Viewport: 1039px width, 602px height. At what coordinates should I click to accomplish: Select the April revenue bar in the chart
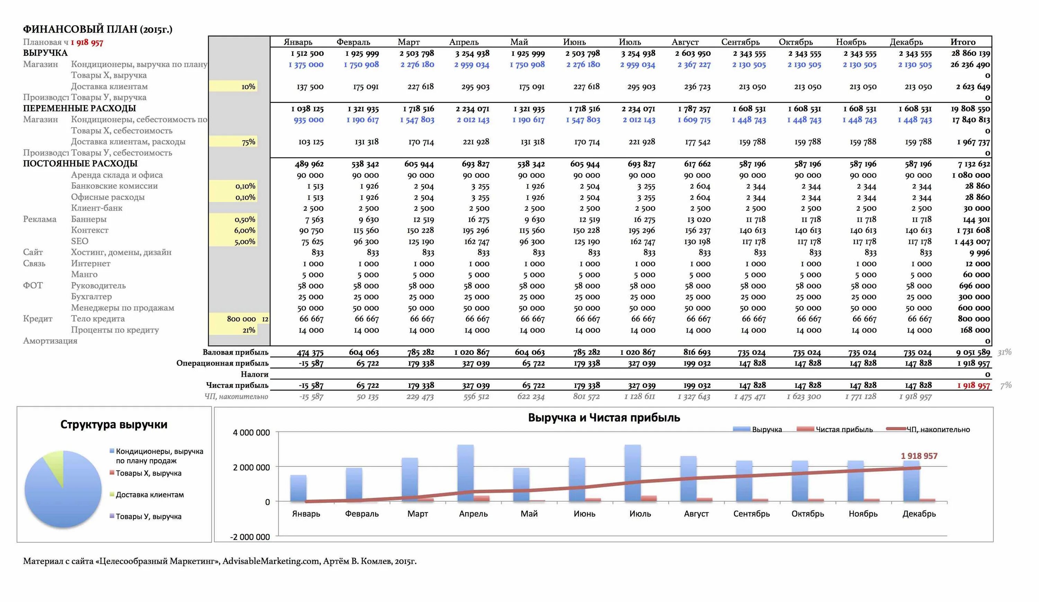(465, 473)
